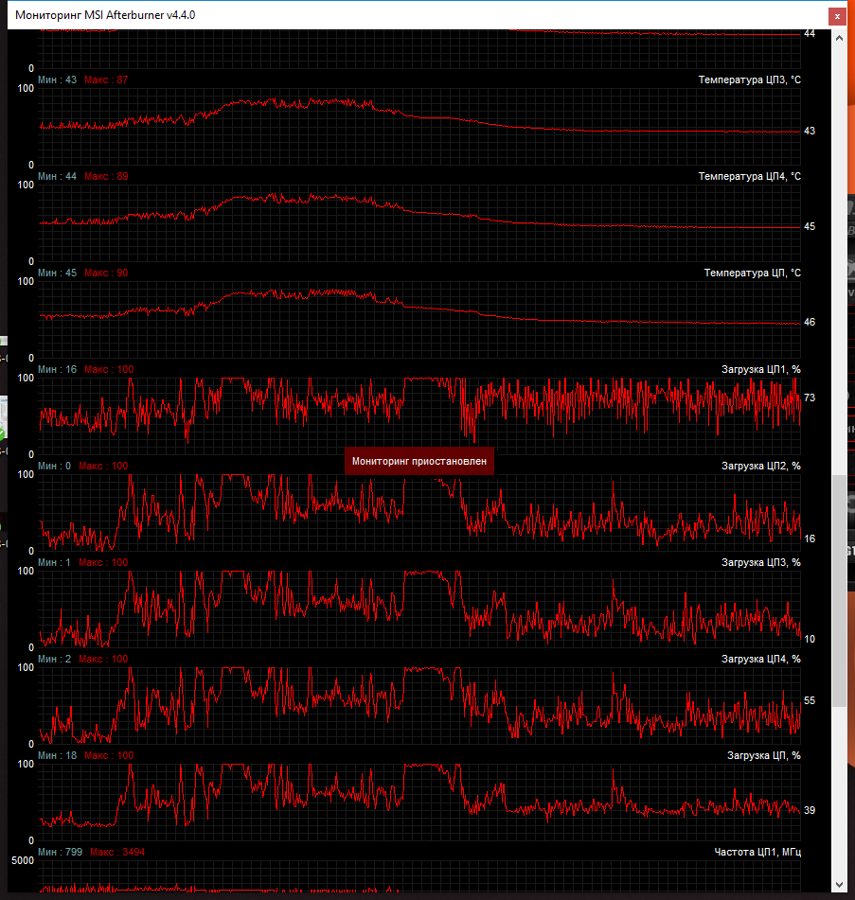Click the scrollbar up arrow
The image size is (855, 900).
point(839,38)
